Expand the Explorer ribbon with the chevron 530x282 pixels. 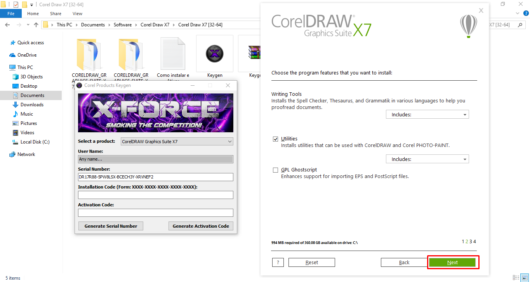coord(518,14)
